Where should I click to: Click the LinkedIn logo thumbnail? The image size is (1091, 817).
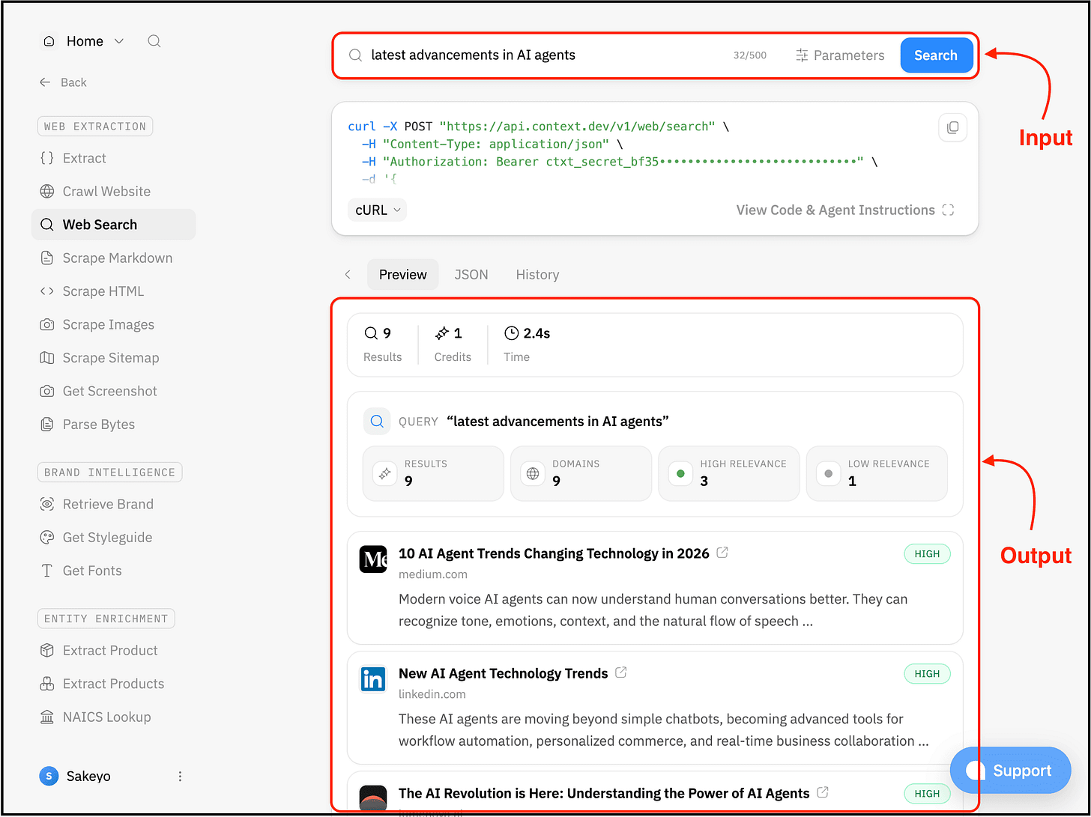point(373,679)
